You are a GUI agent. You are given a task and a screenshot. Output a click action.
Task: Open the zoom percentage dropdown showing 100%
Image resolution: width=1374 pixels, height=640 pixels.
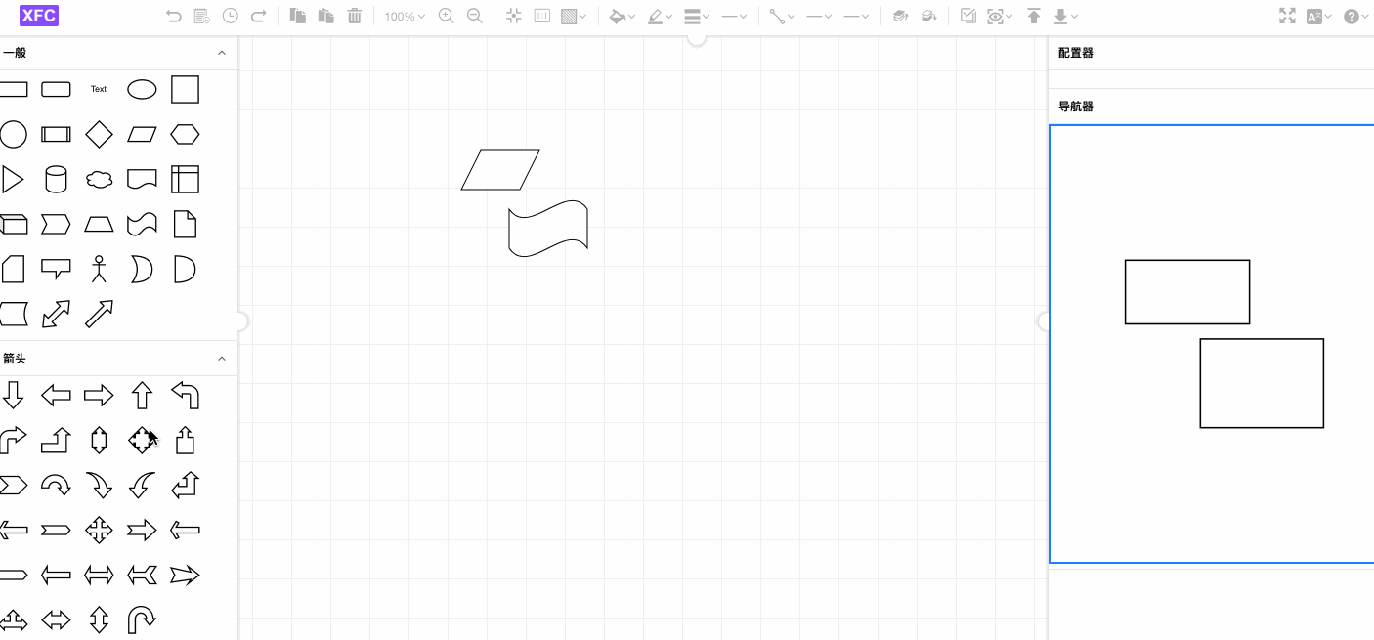(403, 17)
